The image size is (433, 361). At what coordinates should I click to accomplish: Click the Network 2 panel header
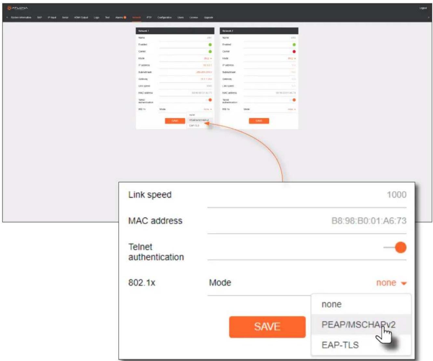259,31
